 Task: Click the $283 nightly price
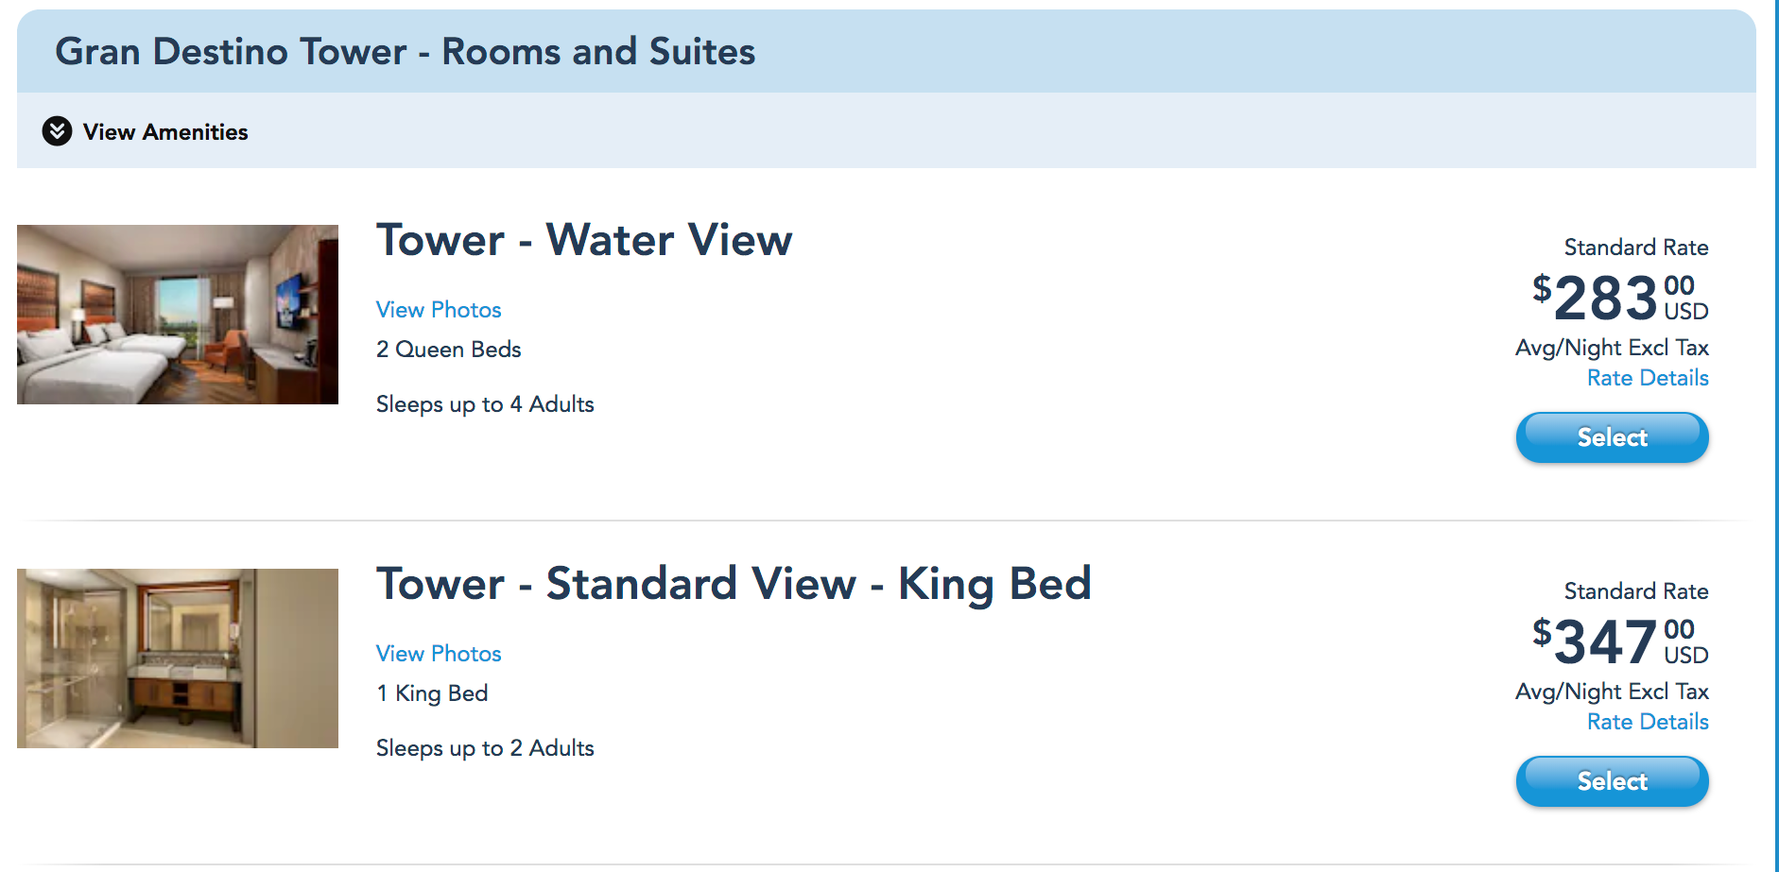coord(1605,299)
